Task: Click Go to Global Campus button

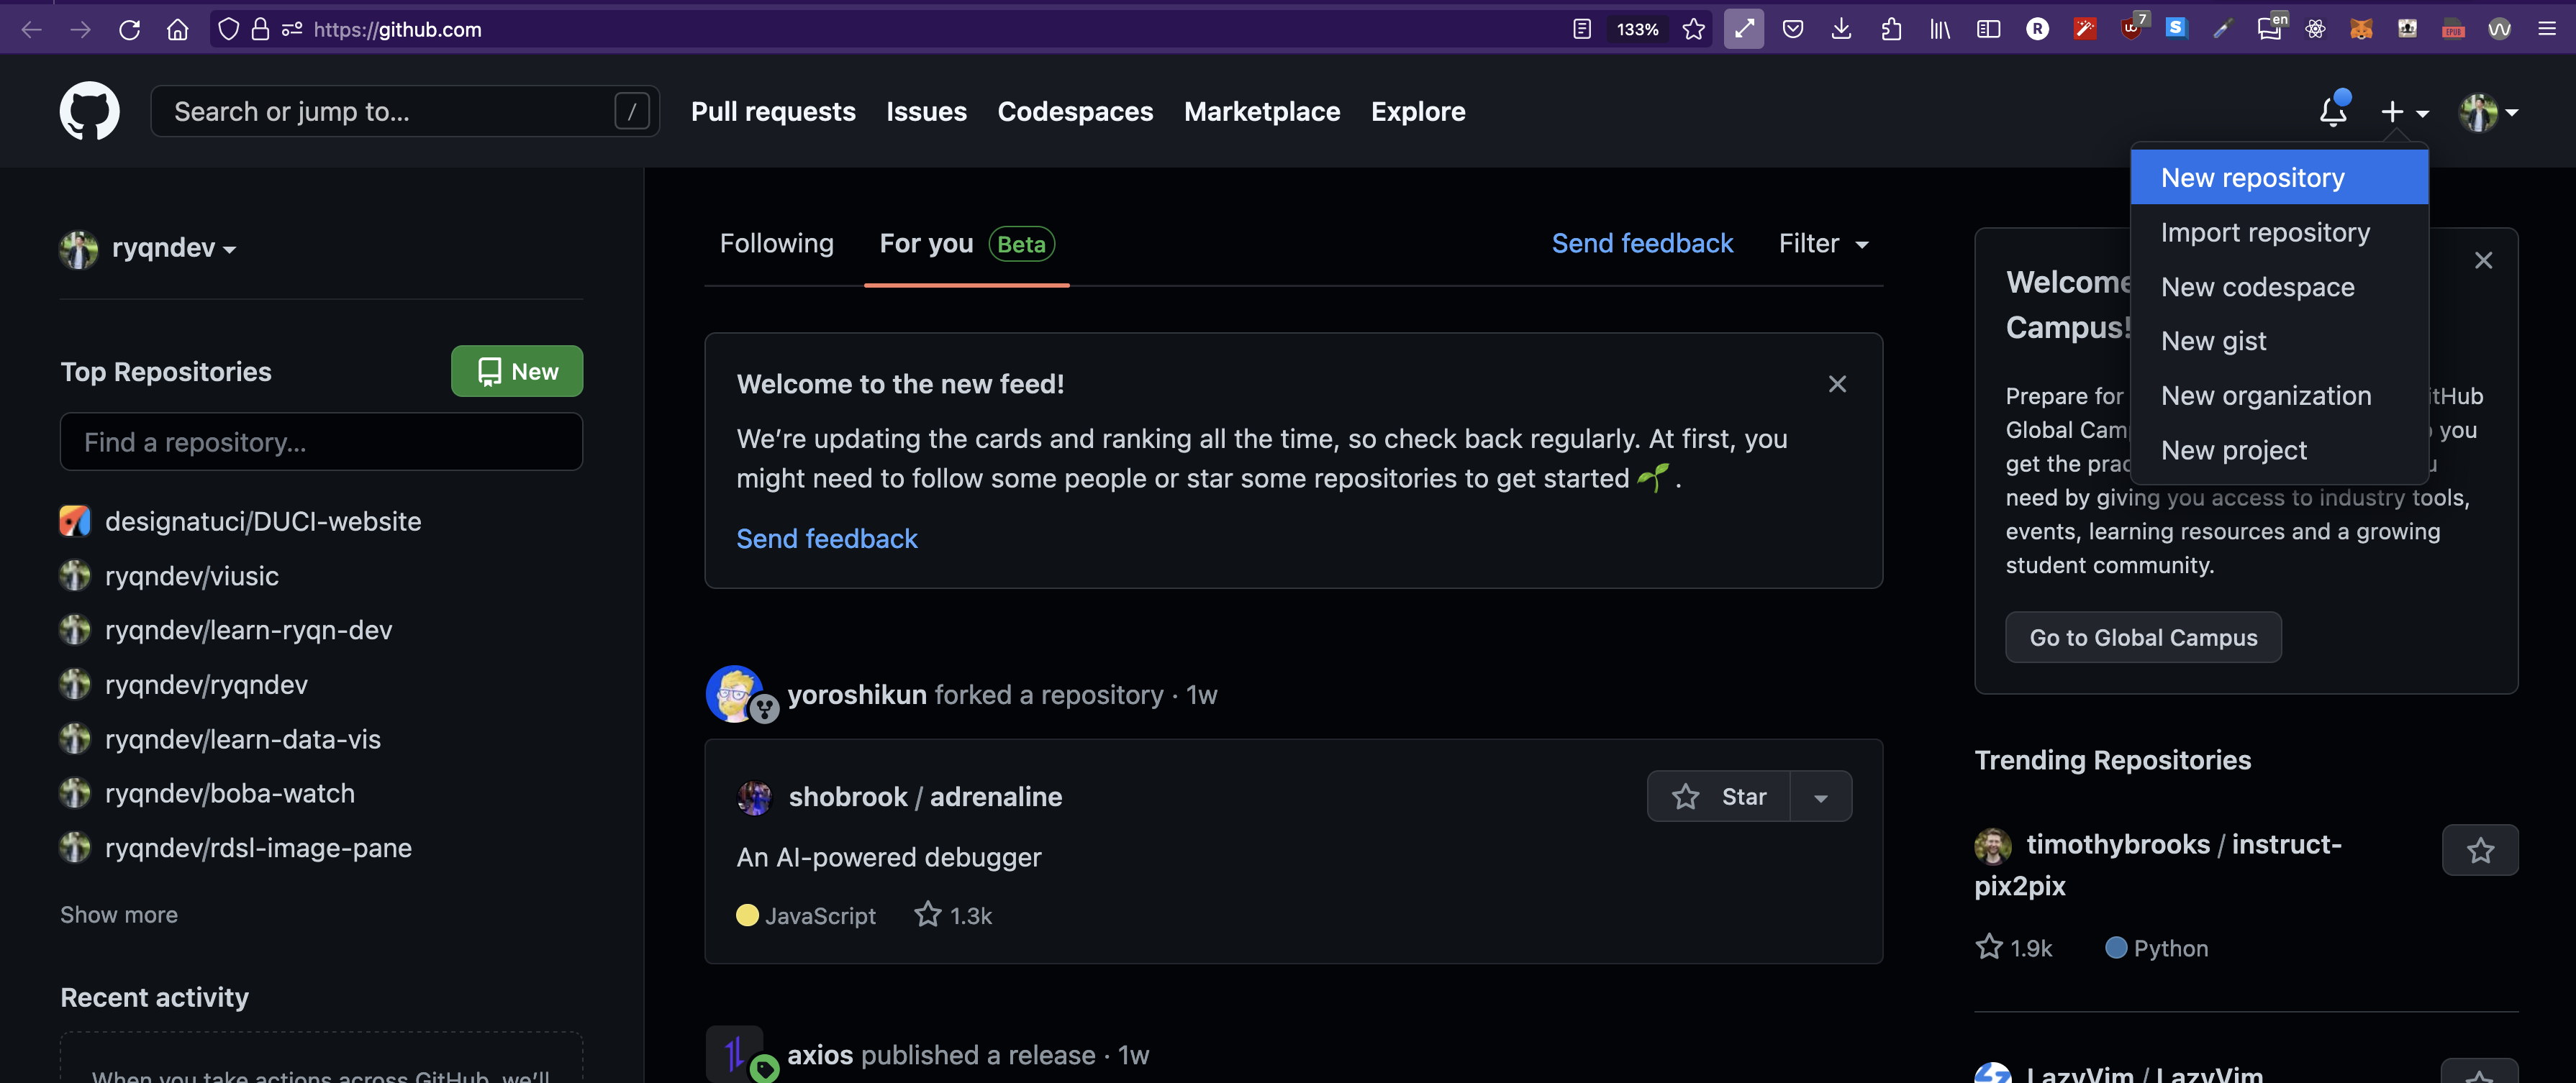Action: [x=2143, y=637]
